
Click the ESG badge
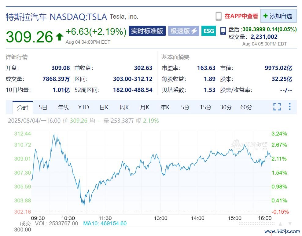209,31
